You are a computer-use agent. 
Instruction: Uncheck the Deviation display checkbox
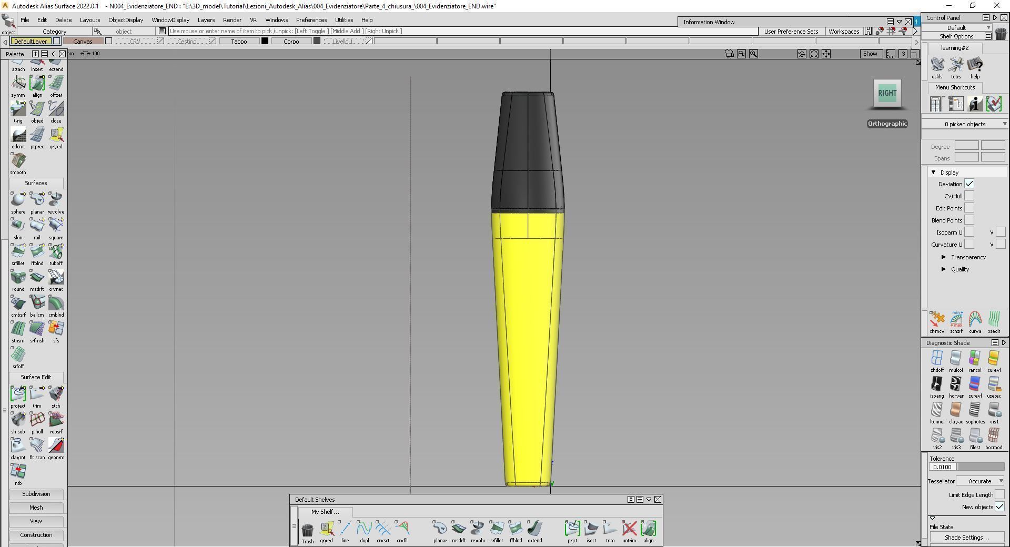click(969, 184)
